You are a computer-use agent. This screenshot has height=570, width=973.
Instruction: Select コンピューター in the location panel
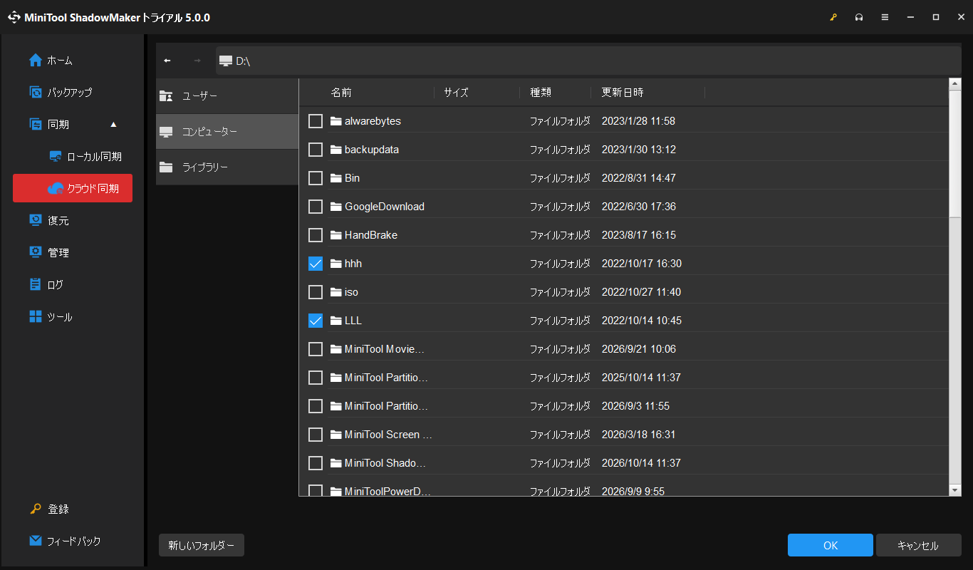(227, 132)
